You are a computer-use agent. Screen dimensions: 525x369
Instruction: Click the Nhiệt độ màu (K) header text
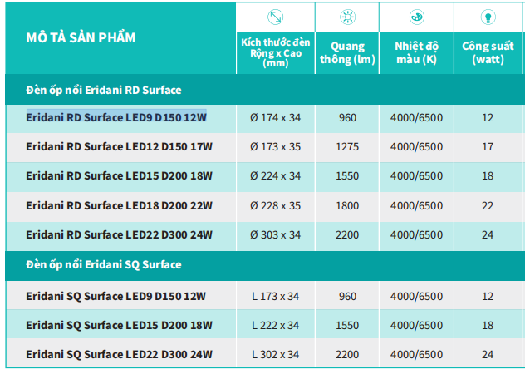(x=416, y=52)
